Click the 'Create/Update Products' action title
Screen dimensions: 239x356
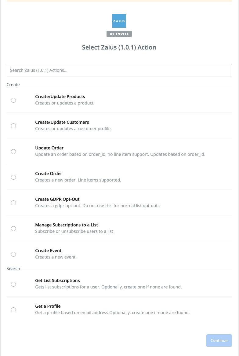tap(60, 97)
